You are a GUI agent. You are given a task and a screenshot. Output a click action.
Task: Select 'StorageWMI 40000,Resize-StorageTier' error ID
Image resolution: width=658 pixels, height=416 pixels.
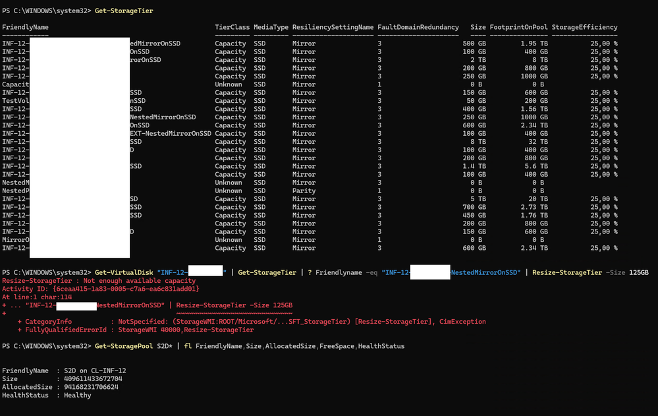click(x=186, y=330)
